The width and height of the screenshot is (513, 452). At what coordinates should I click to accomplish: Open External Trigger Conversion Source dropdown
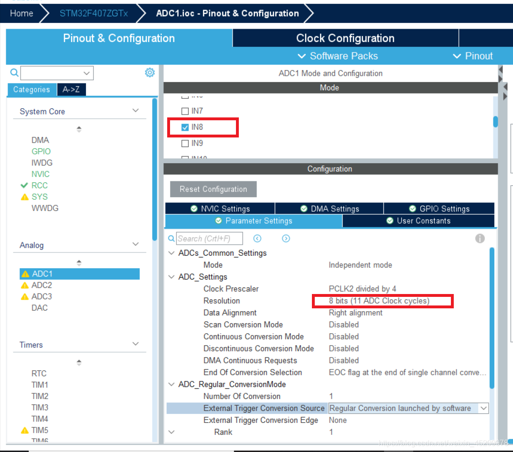click(483, 408)
